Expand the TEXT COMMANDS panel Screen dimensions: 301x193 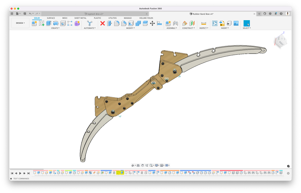pyautogui.click(x=11, y=179)
